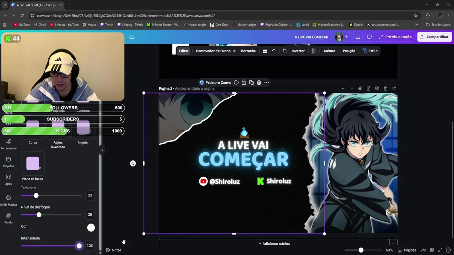
Task: Click the Compartilhar button
Action: tap(434, 37)
